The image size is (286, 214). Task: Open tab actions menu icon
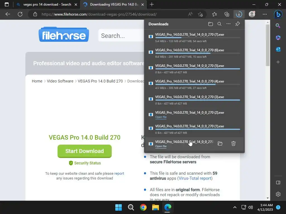point(7,4)
